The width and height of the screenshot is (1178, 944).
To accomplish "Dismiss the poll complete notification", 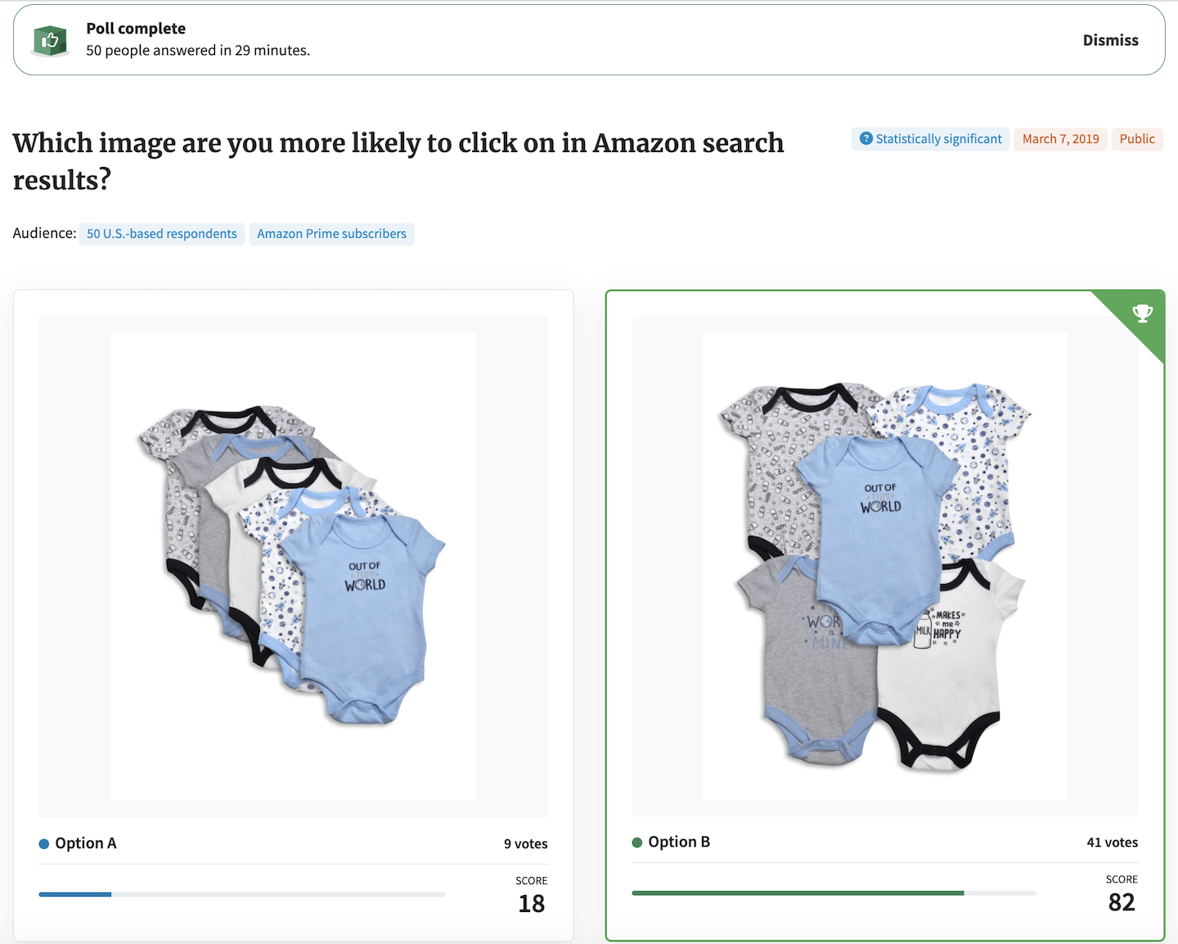I will click(x=1110, y=40).
